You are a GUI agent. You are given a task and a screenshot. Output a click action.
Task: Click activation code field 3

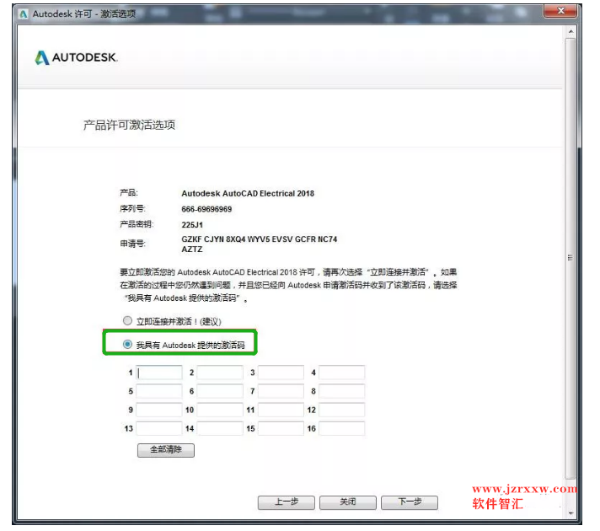click(x=281, y=373)
